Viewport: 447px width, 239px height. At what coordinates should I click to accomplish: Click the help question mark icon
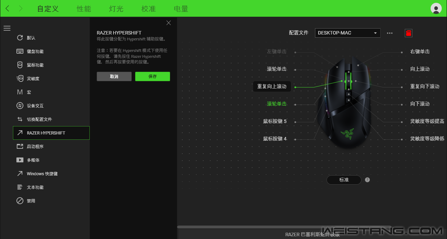click(367, 180)
